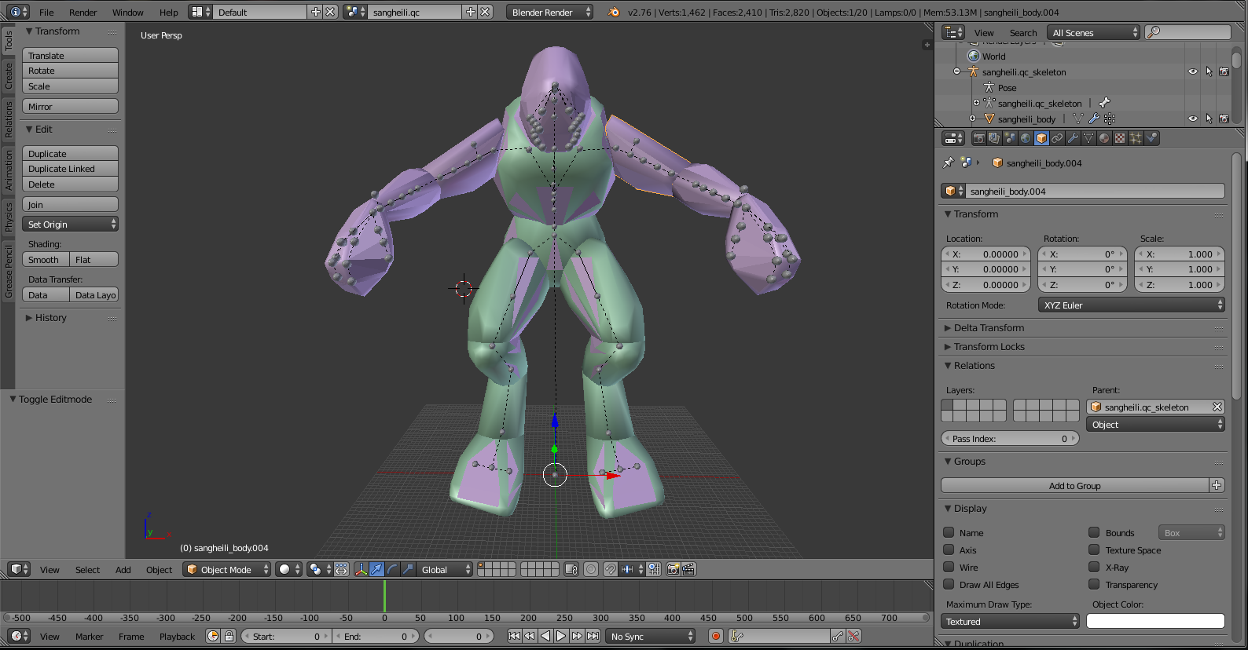
Task: Open the Modifiers properties tab (wrench)
Action: click(x=1073, y=138)
